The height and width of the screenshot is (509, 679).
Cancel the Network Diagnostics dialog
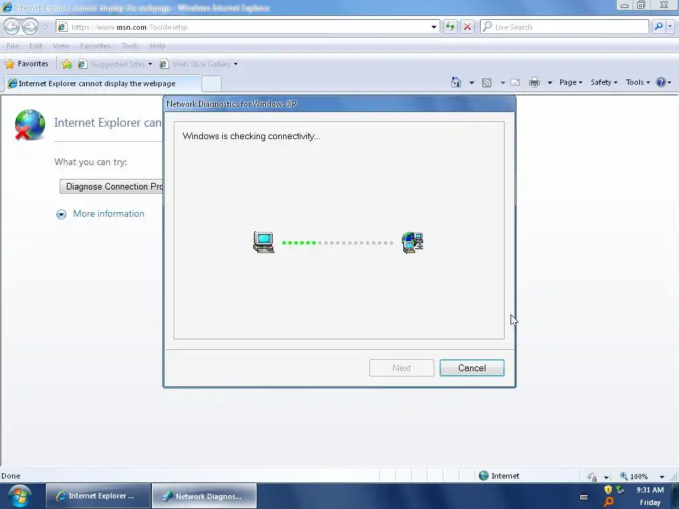coord(472,368)
